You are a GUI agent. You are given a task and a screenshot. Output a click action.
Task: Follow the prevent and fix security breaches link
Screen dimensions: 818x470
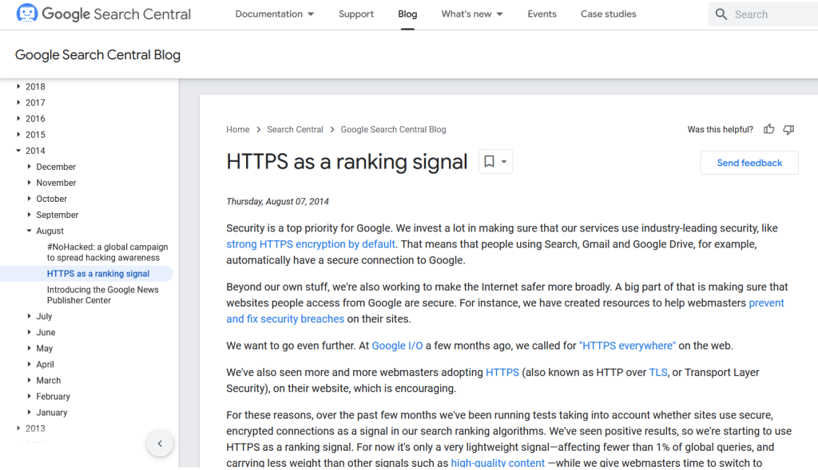pos(285,319)
